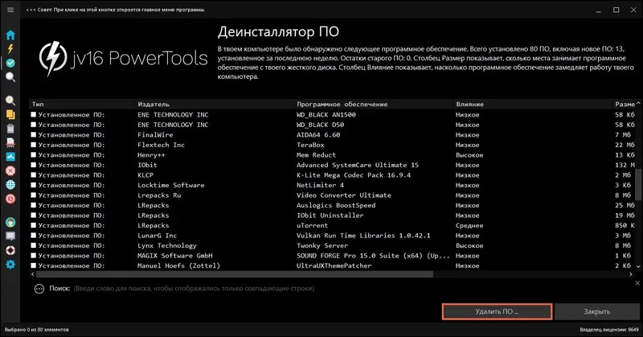This screenshot has width=643, height=337.
Task: Tick the Auslogics BoostSpeed checkbox
Action: (34, 205)
